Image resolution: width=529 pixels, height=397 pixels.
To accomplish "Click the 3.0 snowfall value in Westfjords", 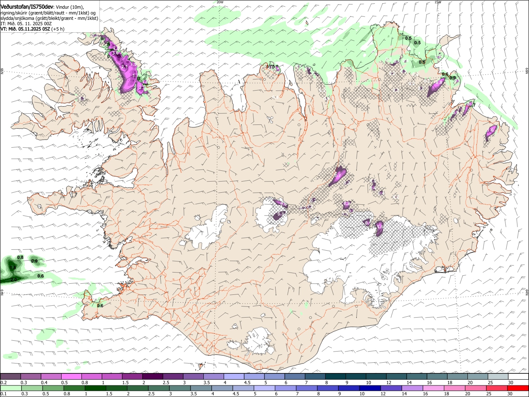I will pyautogui.click(x=115, y=53).
